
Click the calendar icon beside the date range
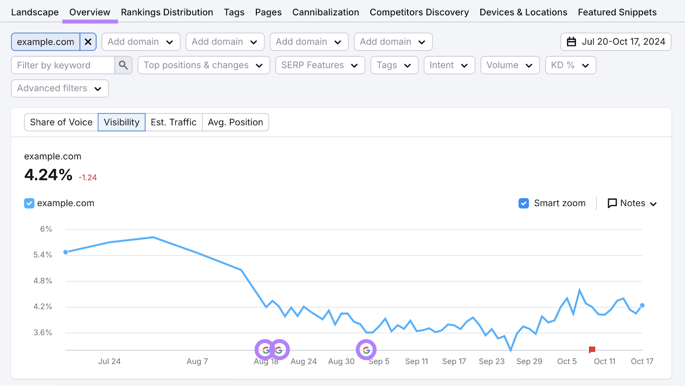[x=572, y=42]
